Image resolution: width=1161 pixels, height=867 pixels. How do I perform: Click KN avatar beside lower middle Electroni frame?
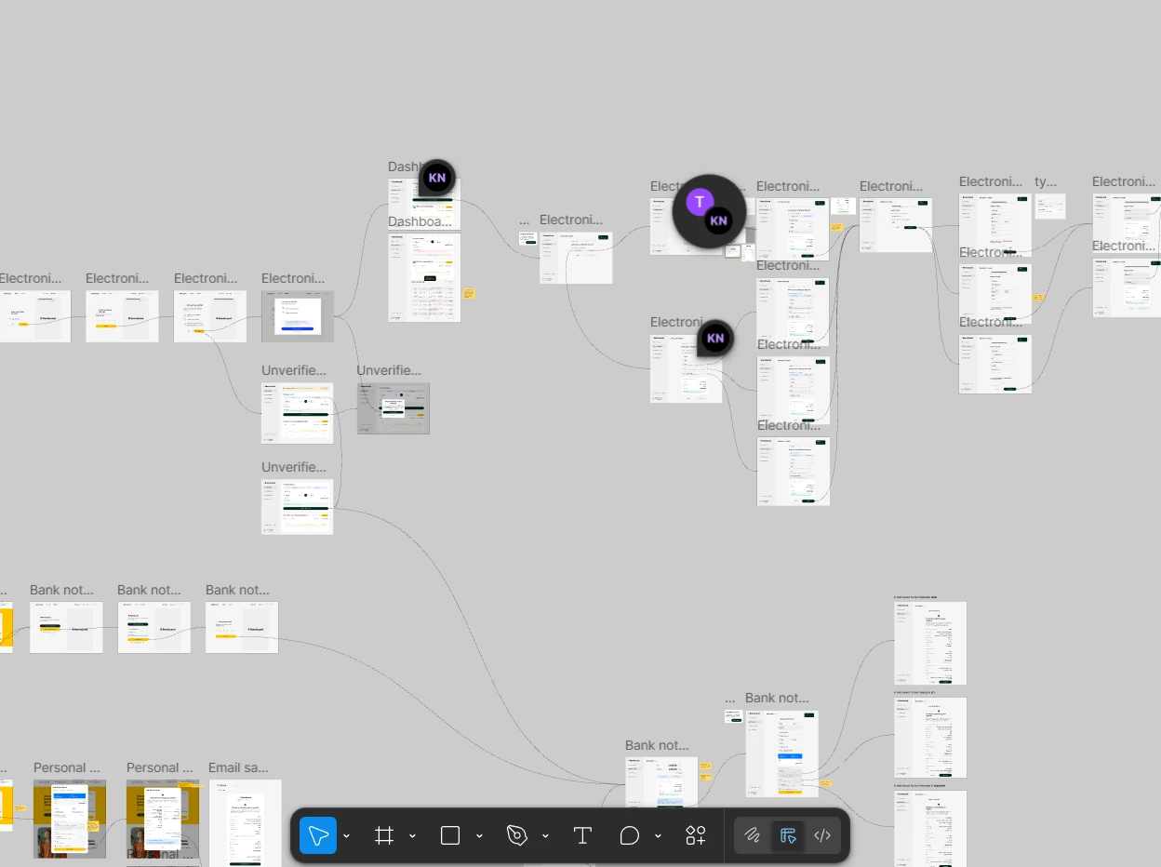pos(715,339)
